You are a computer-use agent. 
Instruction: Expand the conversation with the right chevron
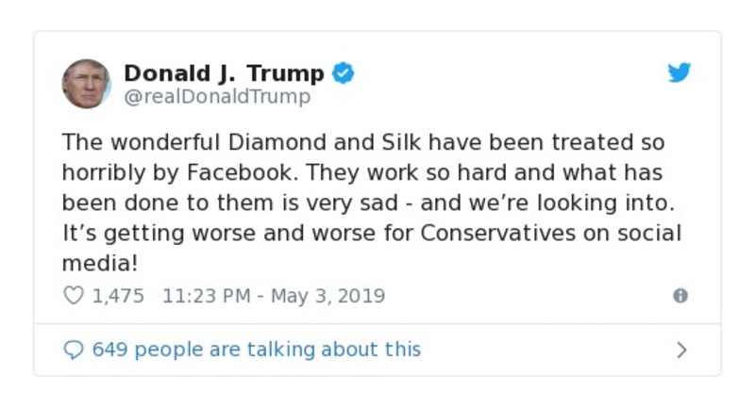681,350
